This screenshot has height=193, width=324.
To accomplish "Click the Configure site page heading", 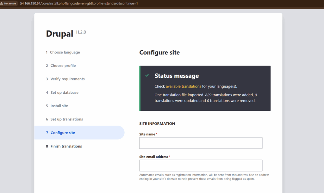I will pos(159,53).
